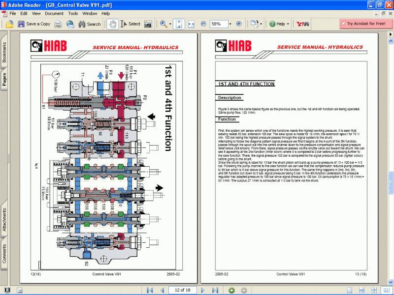Click the Email document icon
The width and height of the screenshot is (394, 295).
(x=70, y=24)
